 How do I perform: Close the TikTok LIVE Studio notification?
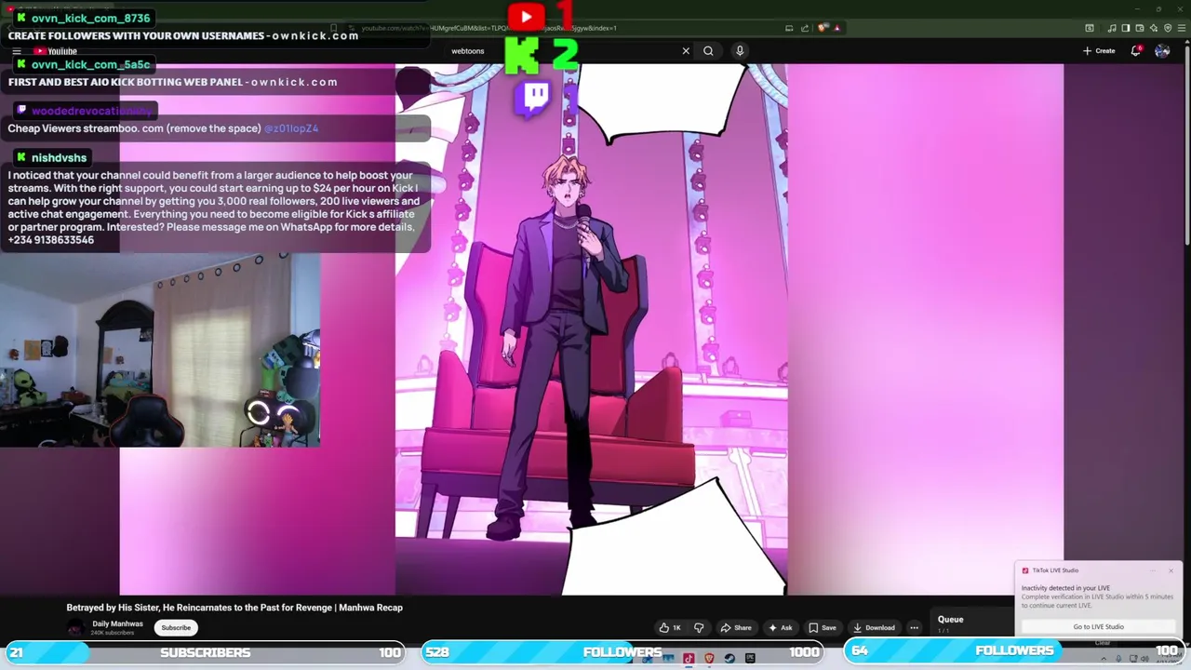pos(1171,570)
